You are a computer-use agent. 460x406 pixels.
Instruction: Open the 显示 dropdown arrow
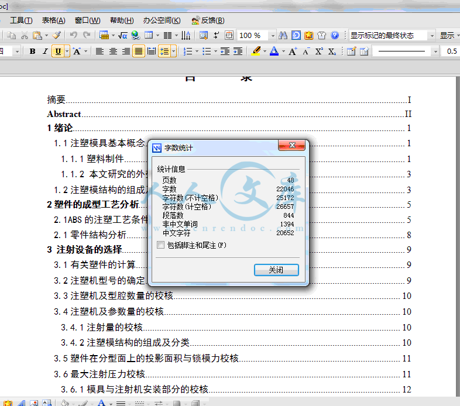click(458, 36)
